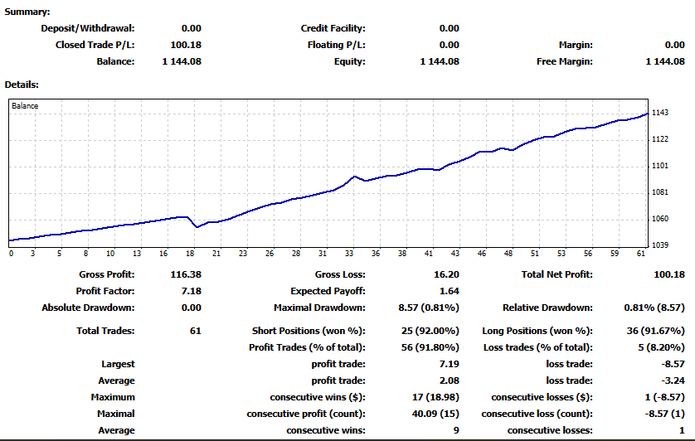Click the Maximal Drawdown value
This screenshot has height=441, width=695.
[429, 308]
